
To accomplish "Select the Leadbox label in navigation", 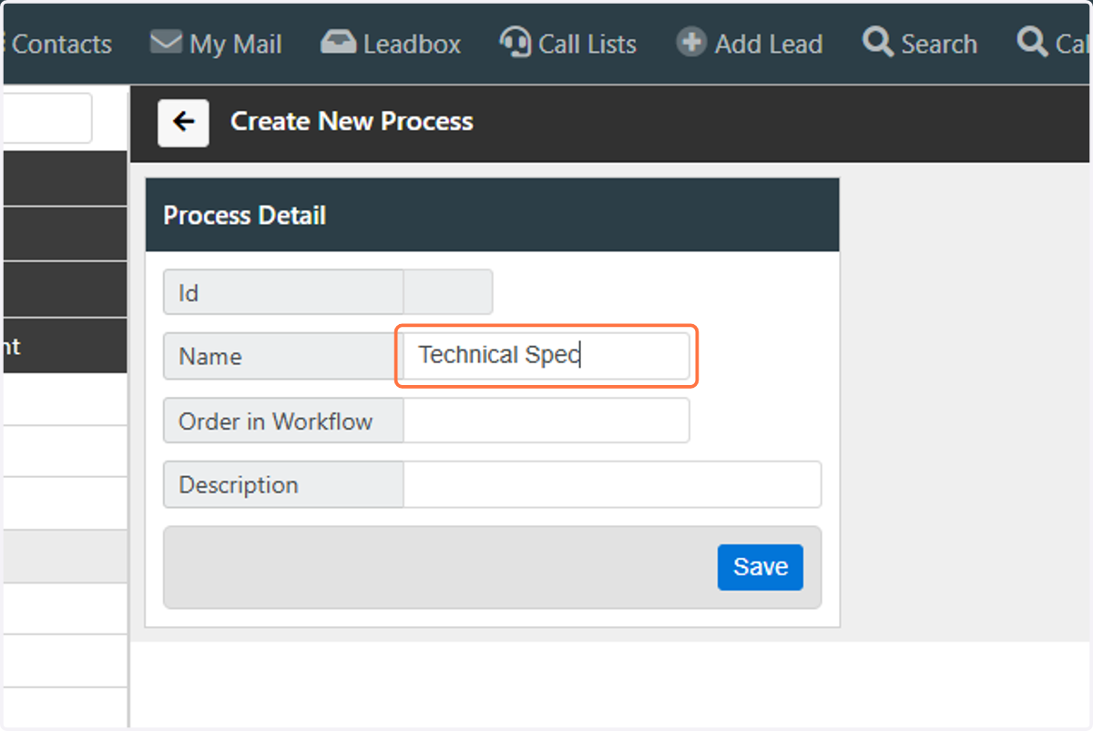I will (412, 44).
